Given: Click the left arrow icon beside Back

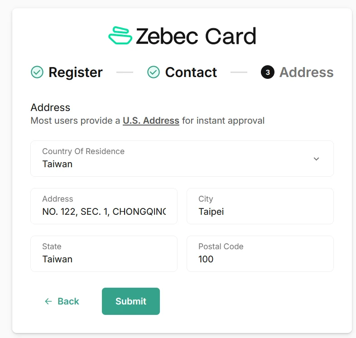Looking at the screenshot, I should (48, 301).
